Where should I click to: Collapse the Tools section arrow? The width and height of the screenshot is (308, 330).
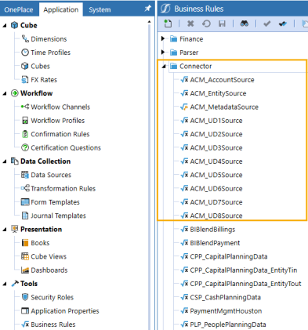pos(5,284)
